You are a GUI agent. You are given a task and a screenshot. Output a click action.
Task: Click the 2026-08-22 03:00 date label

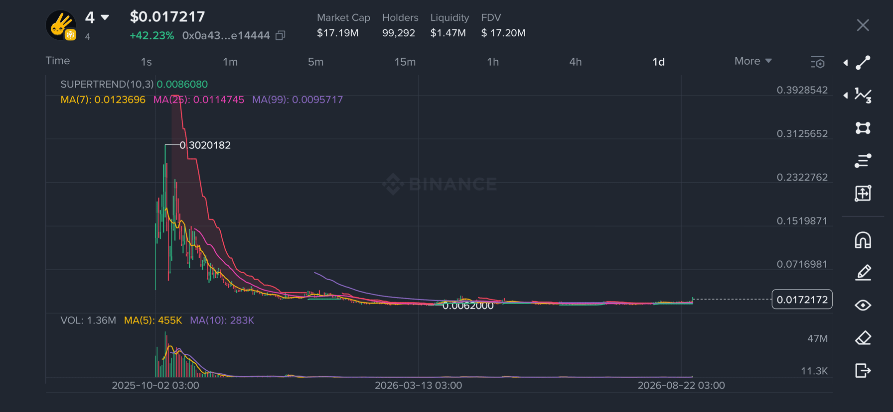pos(681,385)
